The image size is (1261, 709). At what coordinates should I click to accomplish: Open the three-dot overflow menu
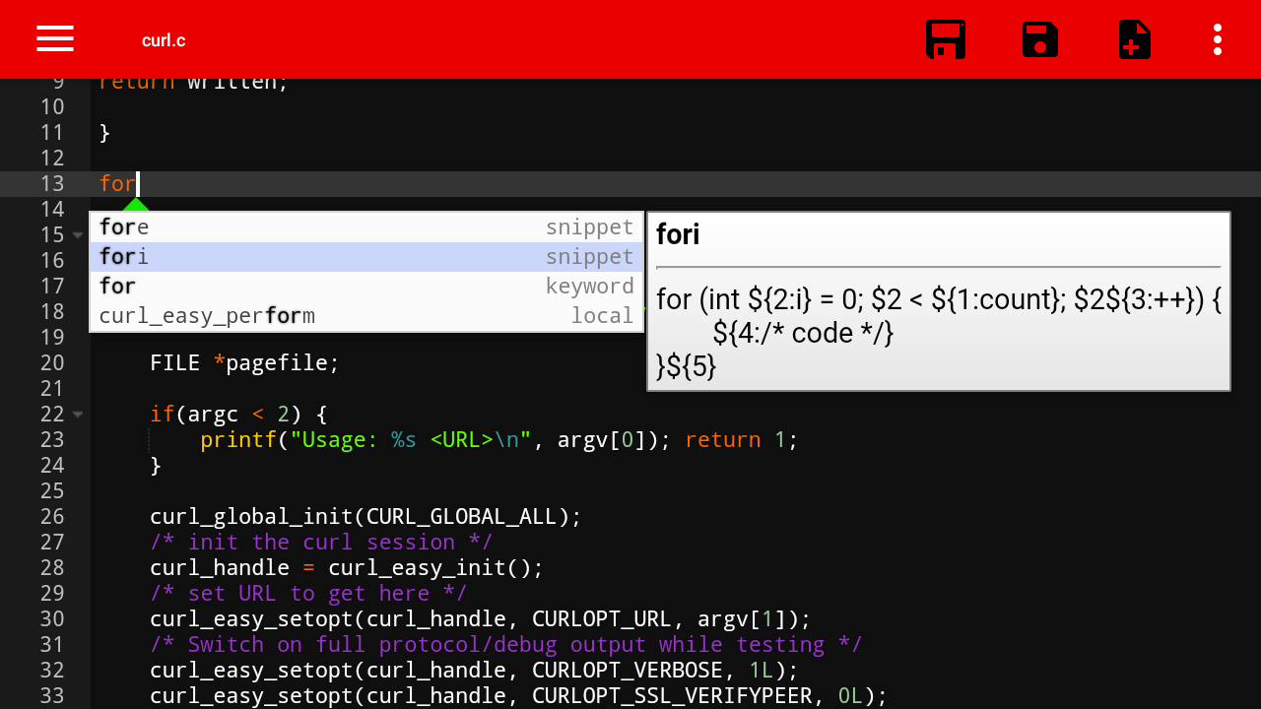point(1218,39)
